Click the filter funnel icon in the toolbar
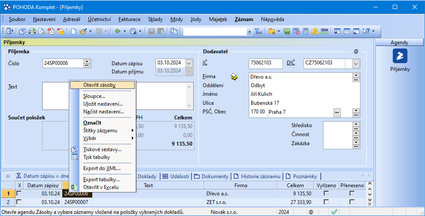The width and height of the screenshot is (425, 216). [258, 31]
